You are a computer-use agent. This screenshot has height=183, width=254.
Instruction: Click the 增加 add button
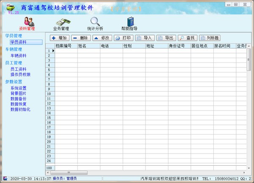[59, 38]
